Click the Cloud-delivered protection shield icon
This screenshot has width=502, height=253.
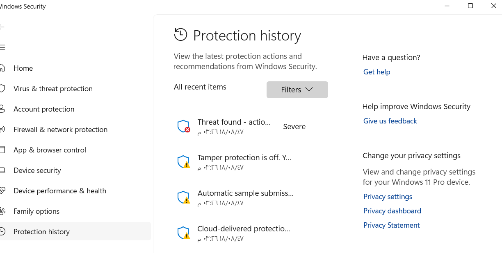click(183, 233)
